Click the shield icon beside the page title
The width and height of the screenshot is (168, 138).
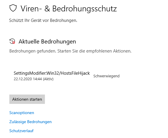point(13,8)
